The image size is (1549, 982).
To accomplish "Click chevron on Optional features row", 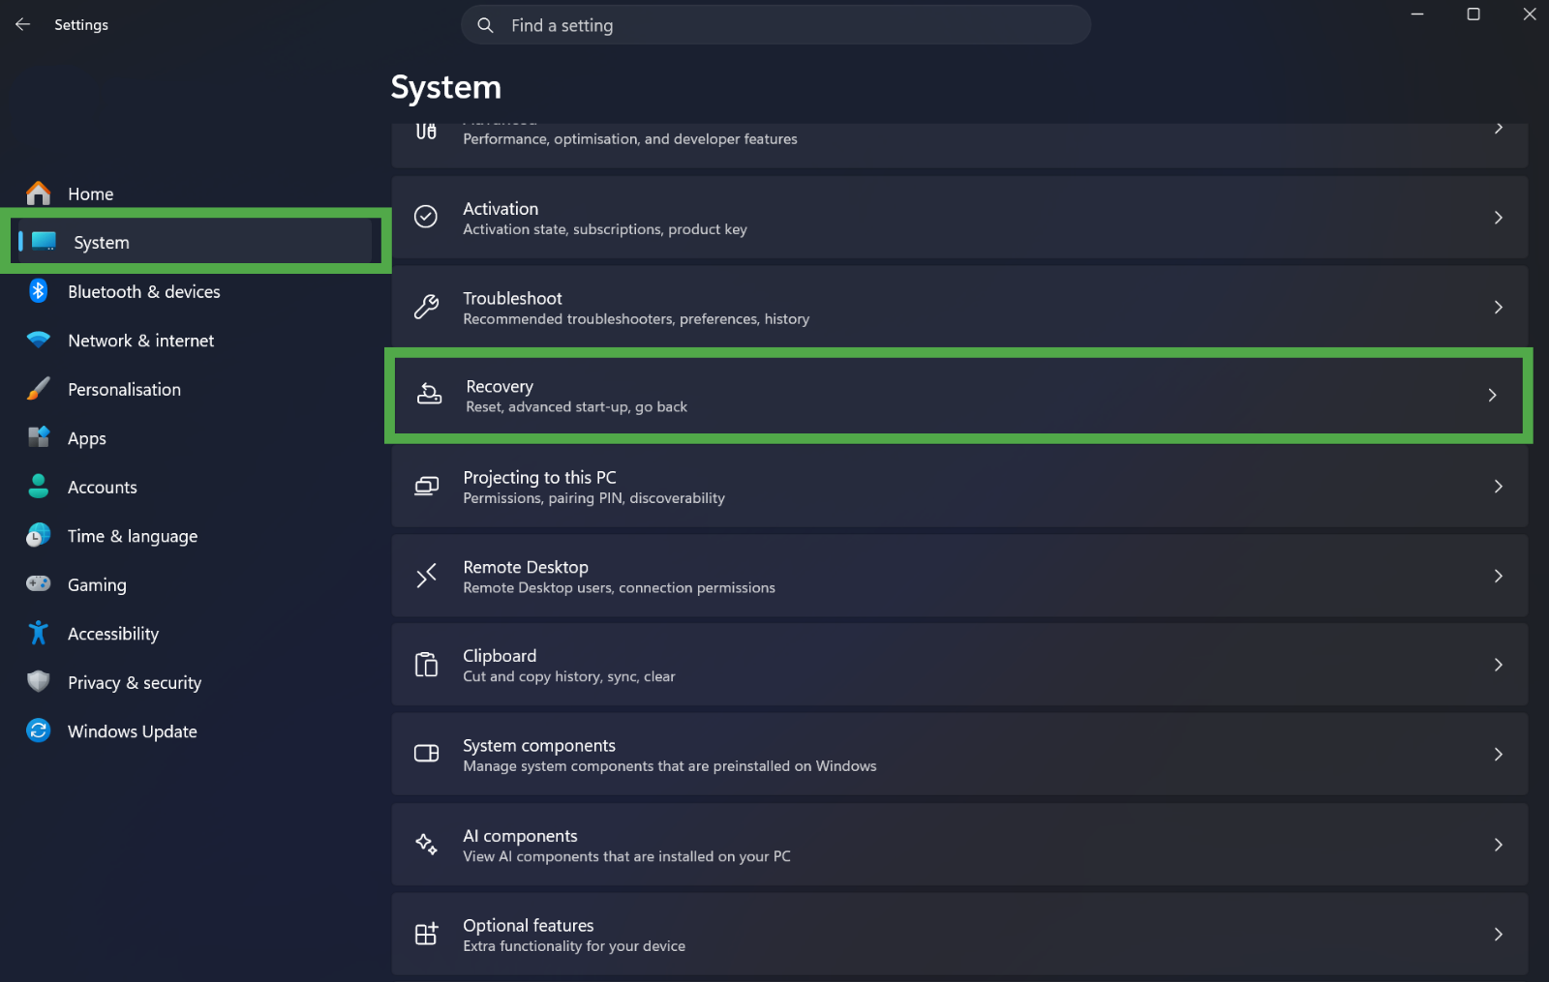I will coord(1498,935).
